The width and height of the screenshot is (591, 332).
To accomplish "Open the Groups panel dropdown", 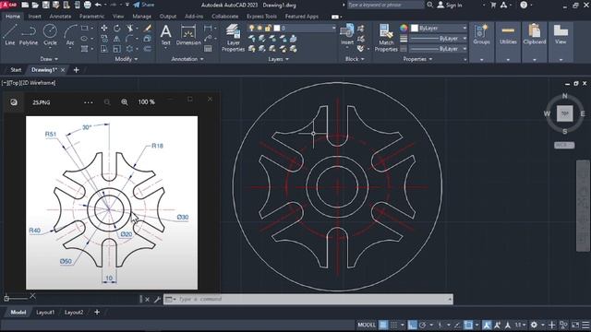I will click(x=482, y=59).
